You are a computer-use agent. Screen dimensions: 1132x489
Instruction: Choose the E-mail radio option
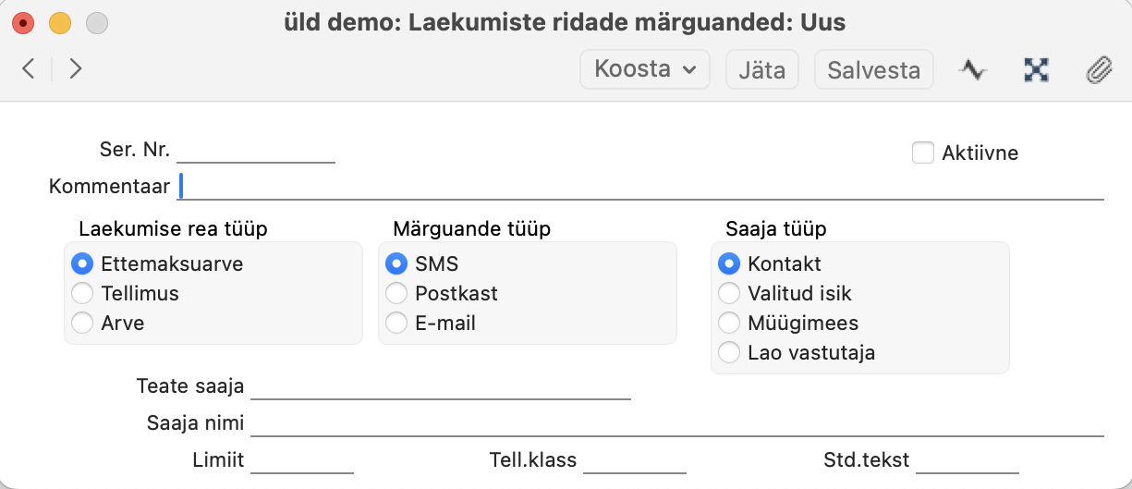pyautogui.click(x=397, y=324)
